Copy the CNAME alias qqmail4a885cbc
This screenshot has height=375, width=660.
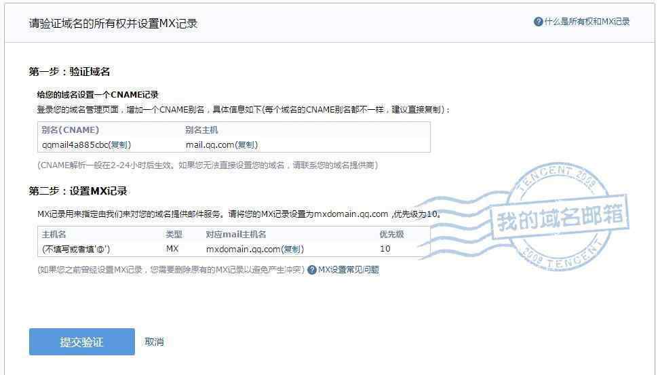tap(119, 145)
